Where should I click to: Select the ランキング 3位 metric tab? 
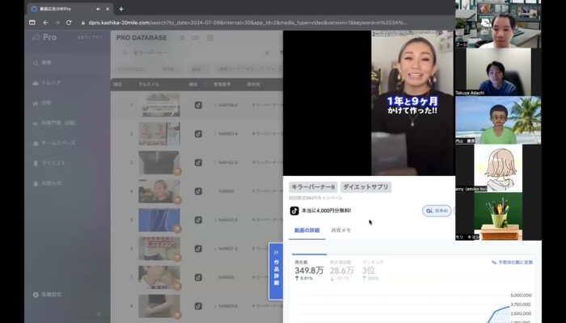click(x=373, y=271)
